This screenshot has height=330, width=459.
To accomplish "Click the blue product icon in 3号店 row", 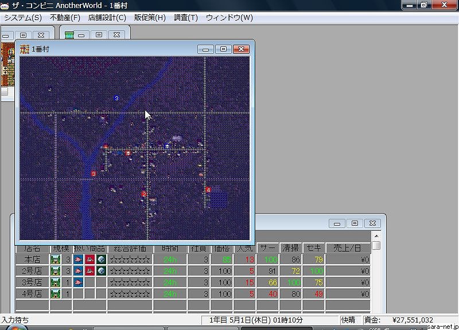I will [x=78, y=282].
